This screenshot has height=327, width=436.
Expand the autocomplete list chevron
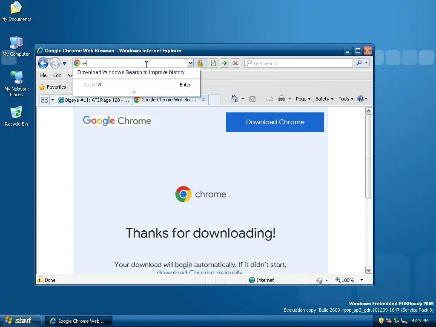pos(134,92)
